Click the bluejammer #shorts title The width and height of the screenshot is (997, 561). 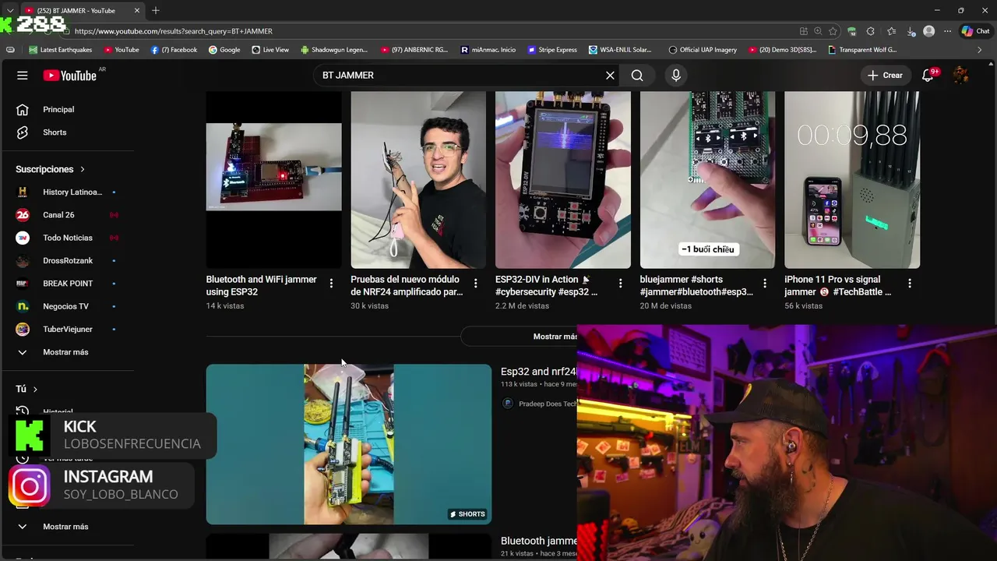click(696, 286)
